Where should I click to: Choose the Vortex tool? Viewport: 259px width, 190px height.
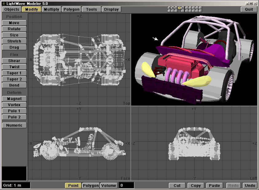pyautogui.click(x=14, y=105)
